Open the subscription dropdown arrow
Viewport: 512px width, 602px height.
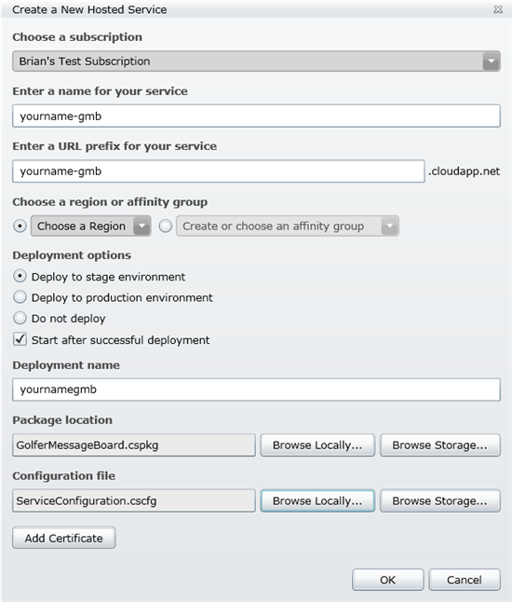[491, 62]
